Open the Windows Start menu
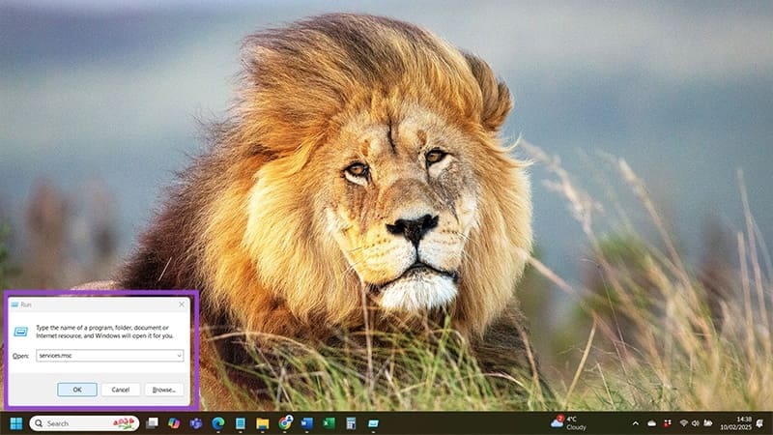773x435 pixels. (15, 423)
